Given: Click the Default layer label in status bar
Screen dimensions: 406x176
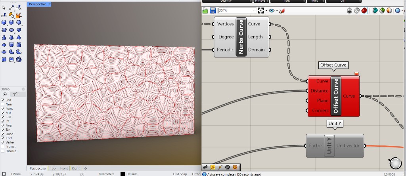Looking at the screenshot, I should coord(132,174).
